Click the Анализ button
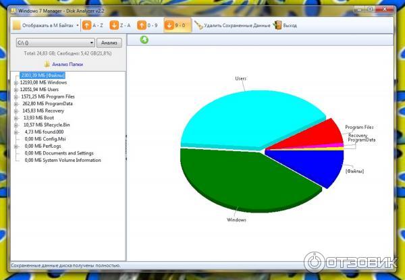 [109, 42]
